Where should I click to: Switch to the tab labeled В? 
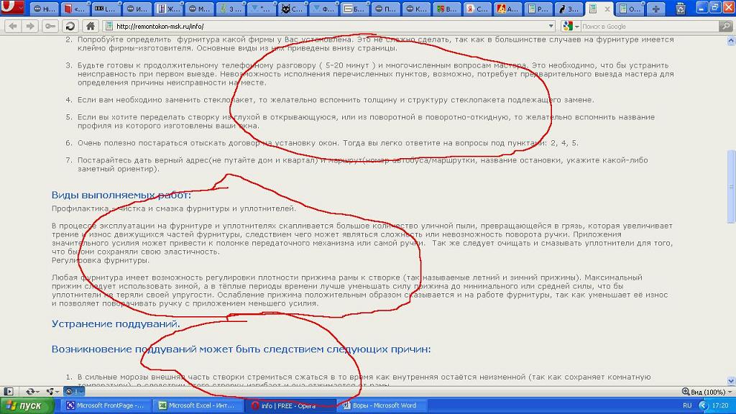click(x=446, y=9)
